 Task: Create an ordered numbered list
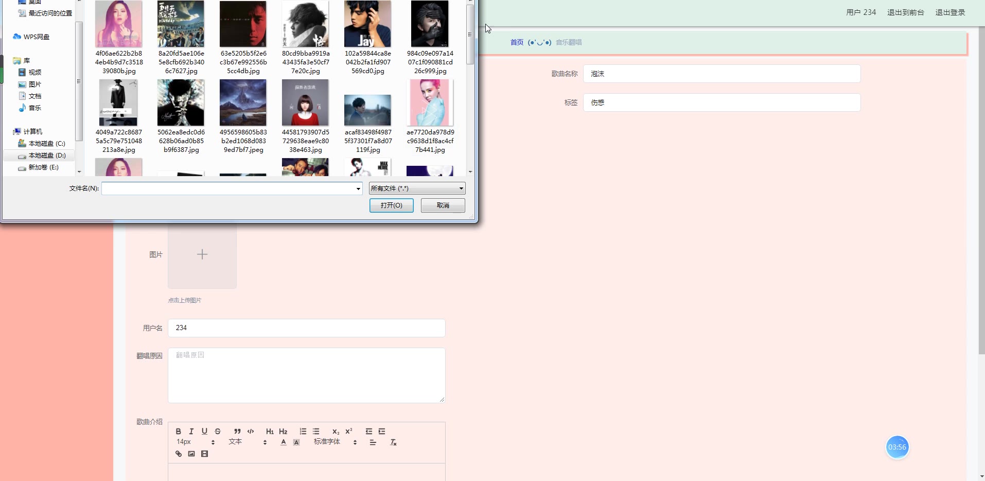point(303,432)
